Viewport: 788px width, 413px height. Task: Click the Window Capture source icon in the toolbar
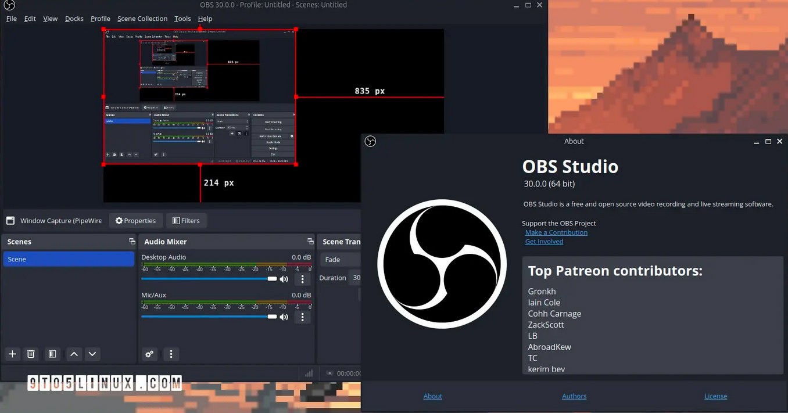[10, 221]
